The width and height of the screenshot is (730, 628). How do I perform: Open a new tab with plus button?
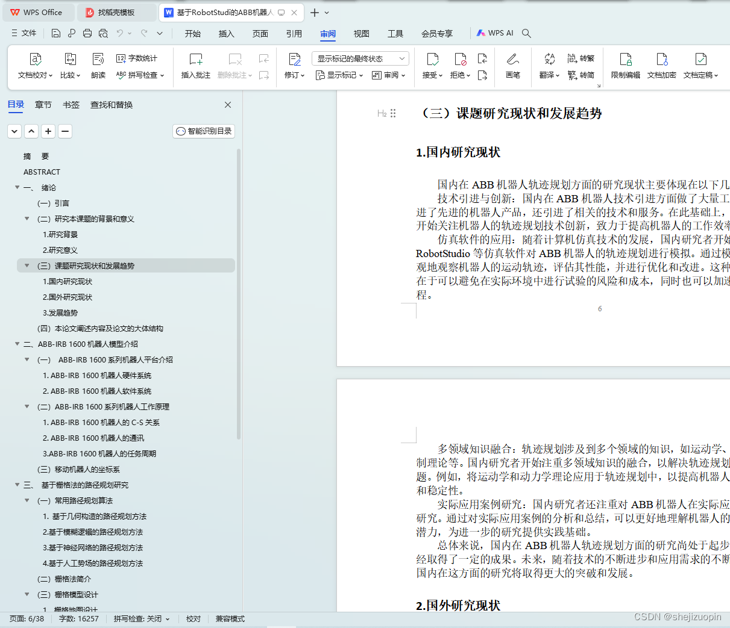click(314, 13)
